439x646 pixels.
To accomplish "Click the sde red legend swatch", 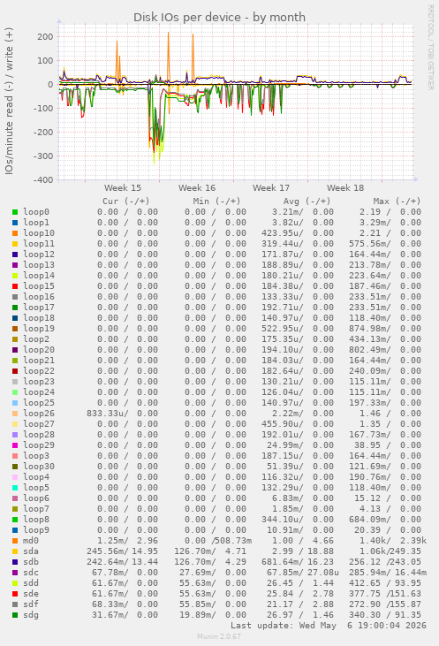I will [15, 594].
